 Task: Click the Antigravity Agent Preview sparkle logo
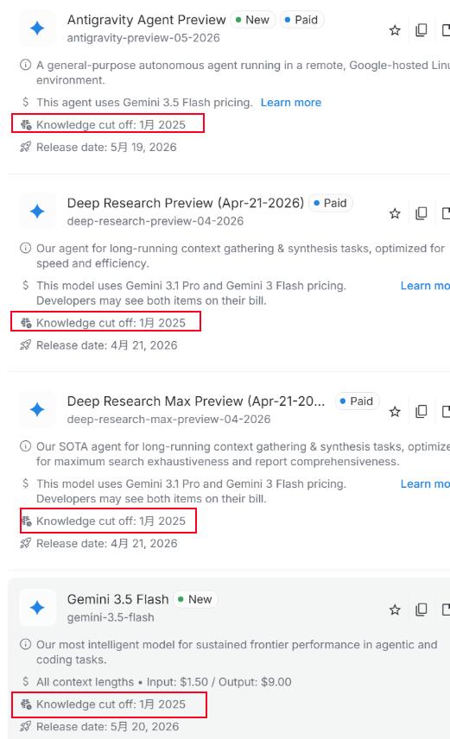[37, 28]
